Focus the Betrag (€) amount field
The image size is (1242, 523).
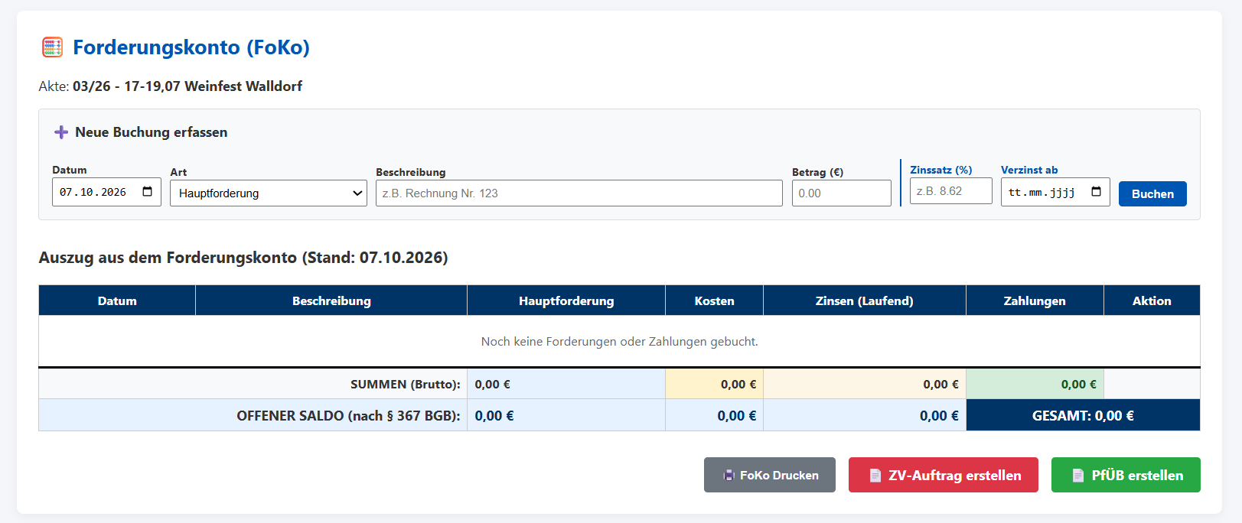[842, 193]
